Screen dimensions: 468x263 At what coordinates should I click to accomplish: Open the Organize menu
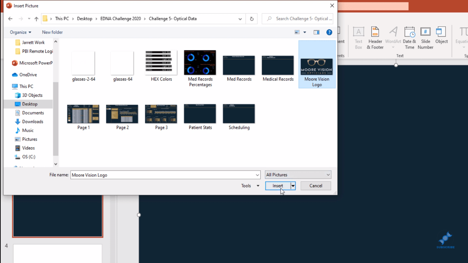pos(21,32)
